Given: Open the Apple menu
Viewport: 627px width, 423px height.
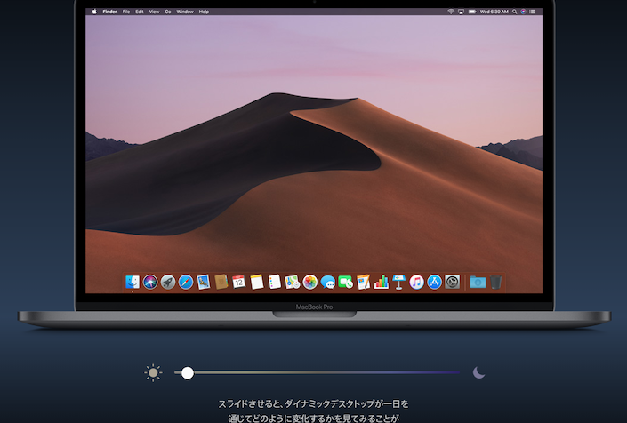Looking at the screenshot, I should click(x=94, y=12).
